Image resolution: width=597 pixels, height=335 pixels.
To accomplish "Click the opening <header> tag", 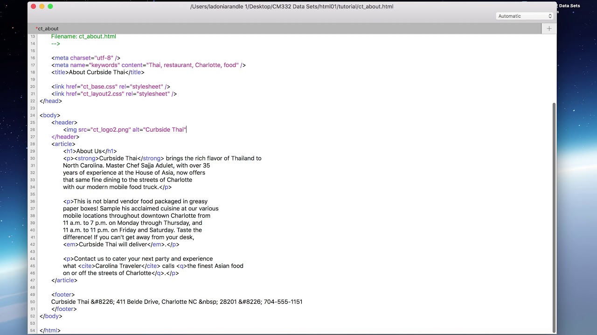I will click(64, 122).
